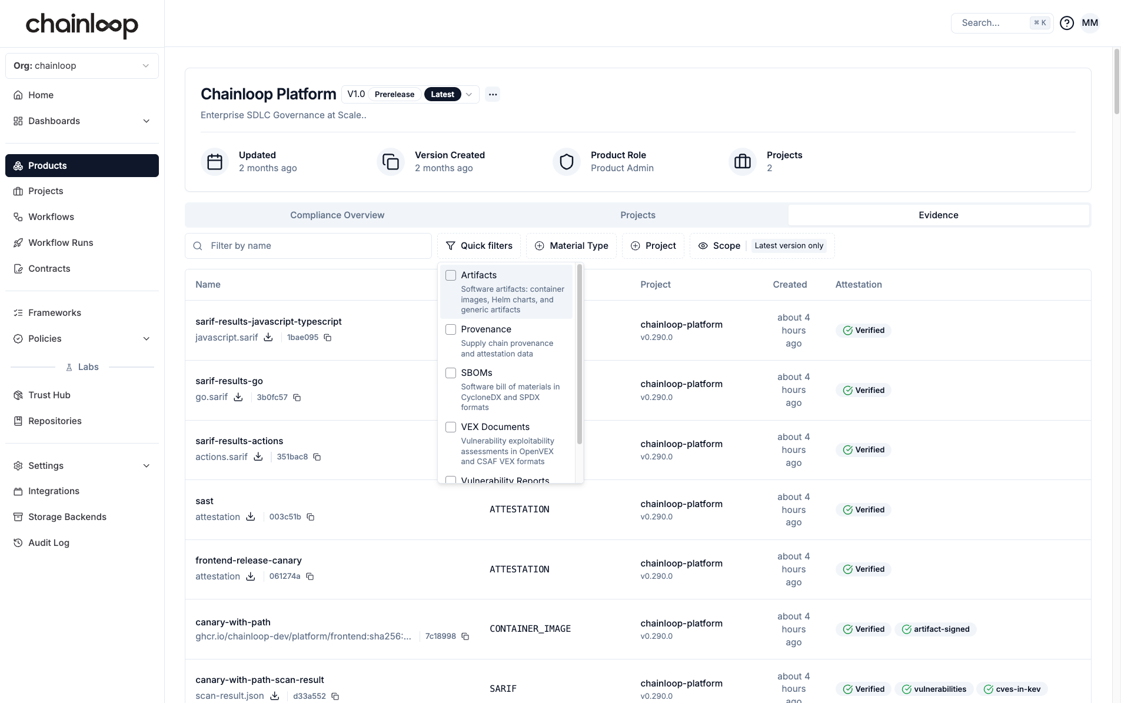
Task: Click the cves-in-kev badge
Action: tap(1012, 689)
